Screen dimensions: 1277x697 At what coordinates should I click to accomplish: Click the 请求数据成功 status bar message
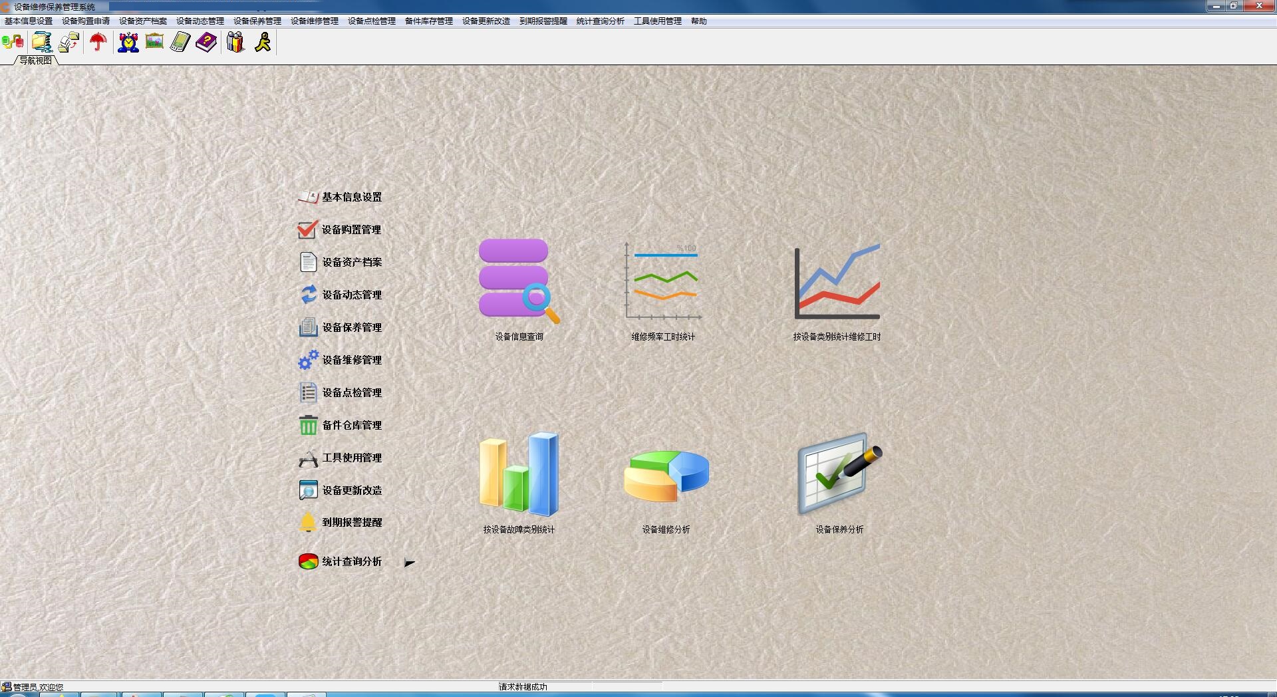[523, 687]
